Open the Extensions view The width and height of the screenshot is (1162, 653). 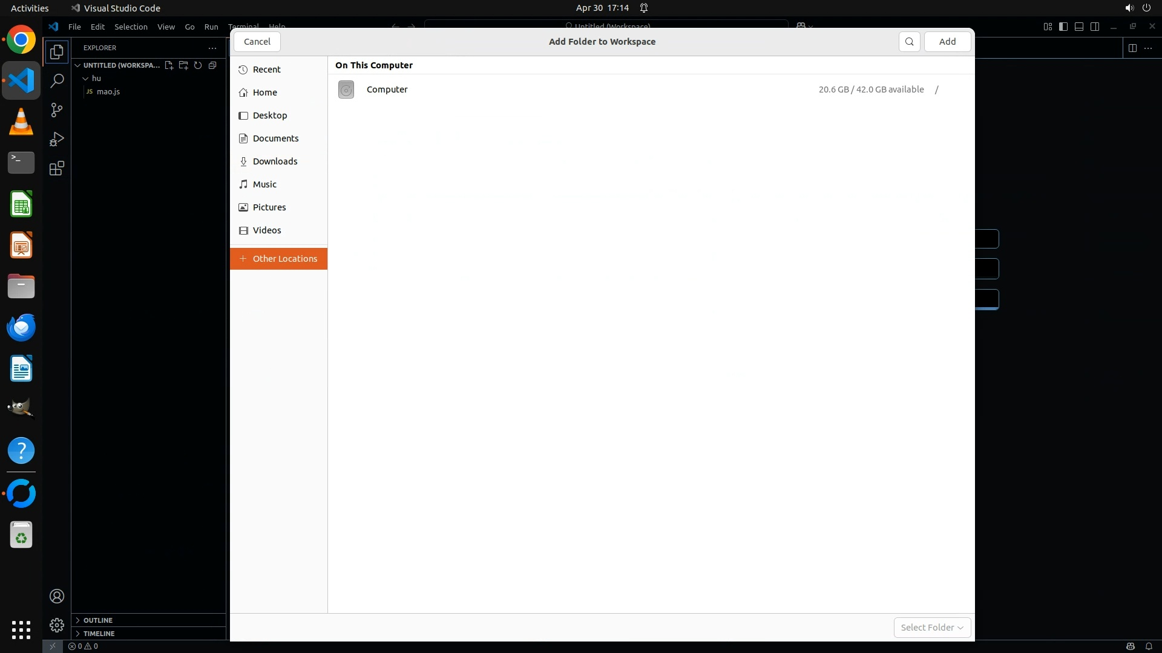pos(57,169)
